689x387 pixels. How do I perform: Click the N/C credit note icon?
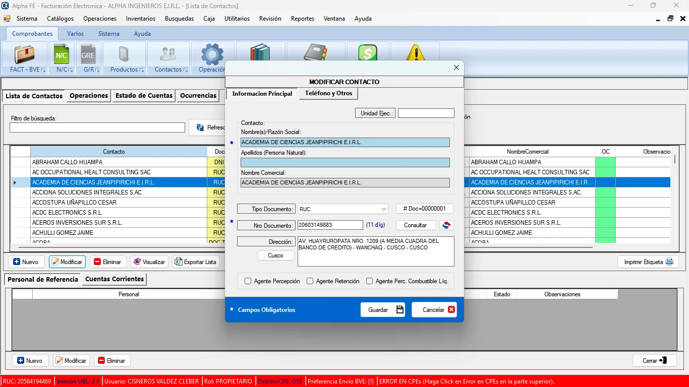[x=62, y=54]
